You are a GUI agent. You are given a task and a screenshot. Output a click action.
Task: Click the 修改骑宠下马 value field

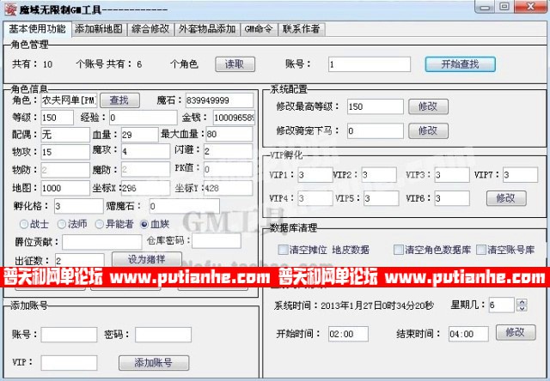pos(376,131)
